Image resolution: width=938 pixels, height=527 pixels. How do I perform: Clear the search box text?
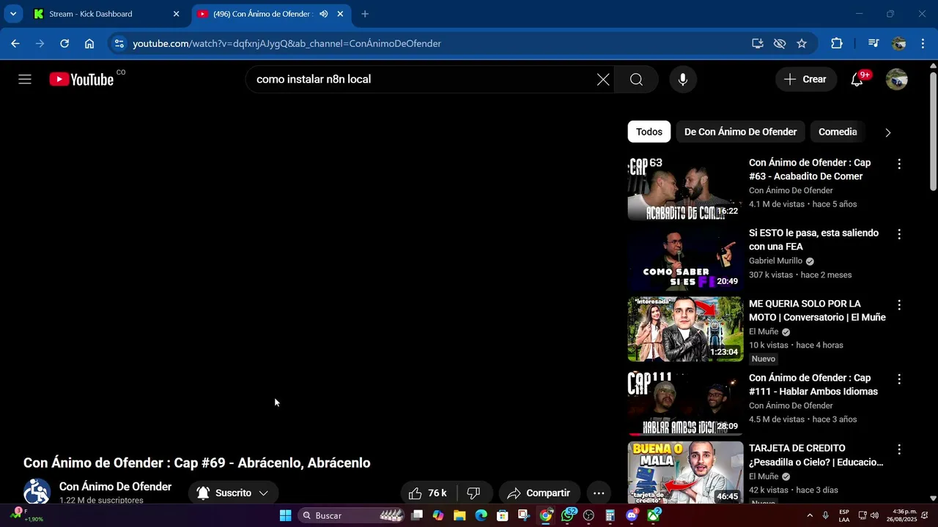(x=603, y=79)
